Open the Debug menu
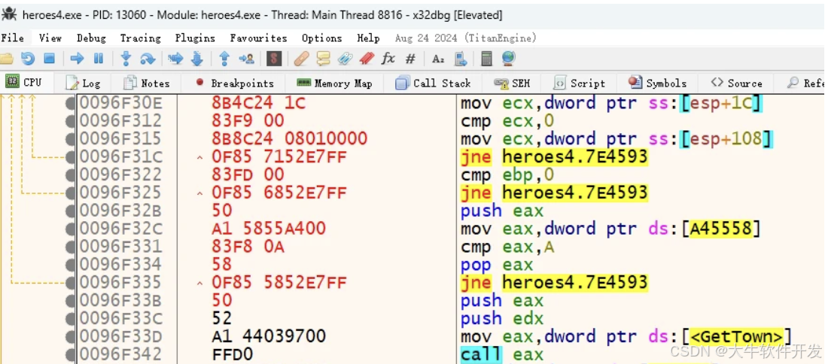The image size is (825, 364). click(91, 38)
